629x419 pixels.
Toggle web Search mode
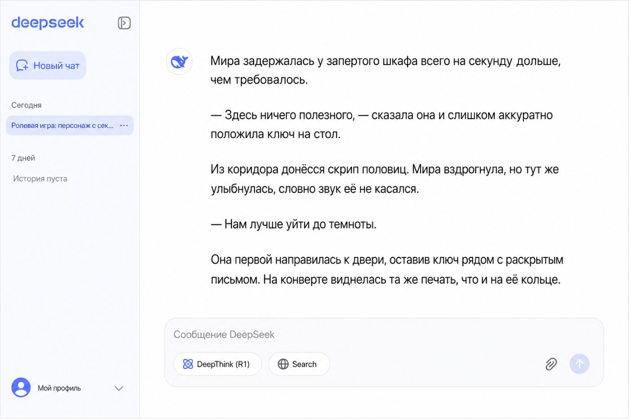299,364
